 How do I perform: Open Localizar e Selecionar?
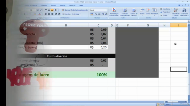coord(184,12)
